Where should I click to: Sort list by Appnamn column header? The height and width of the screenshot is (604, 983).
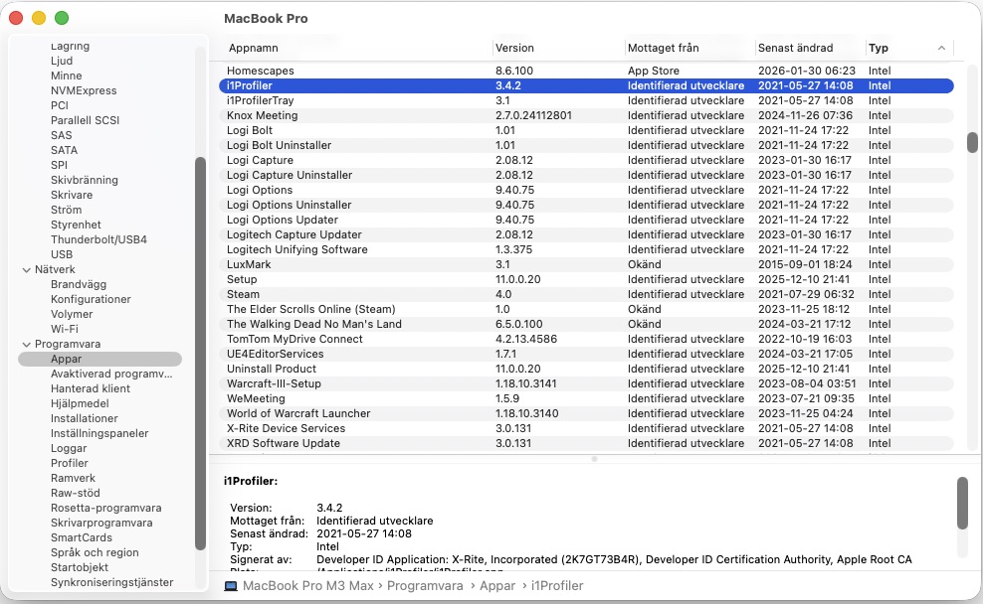254,48
